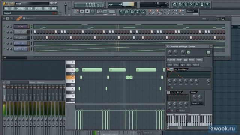Image resolution: width=240 pixels, height=135 pixels.
Task: Click the document icon in top toolbar
Action: [202, 4]
